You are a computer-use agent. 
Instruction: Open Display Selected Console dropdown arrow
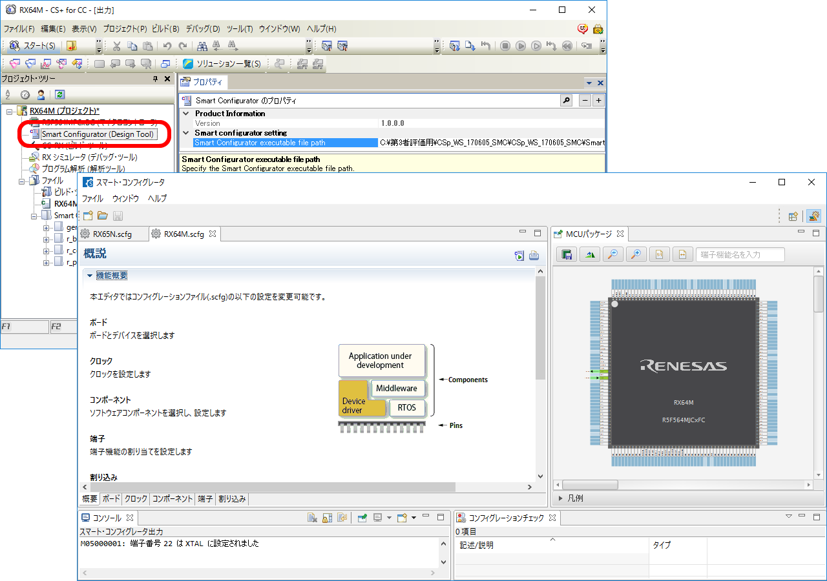[x=389, y=518]
